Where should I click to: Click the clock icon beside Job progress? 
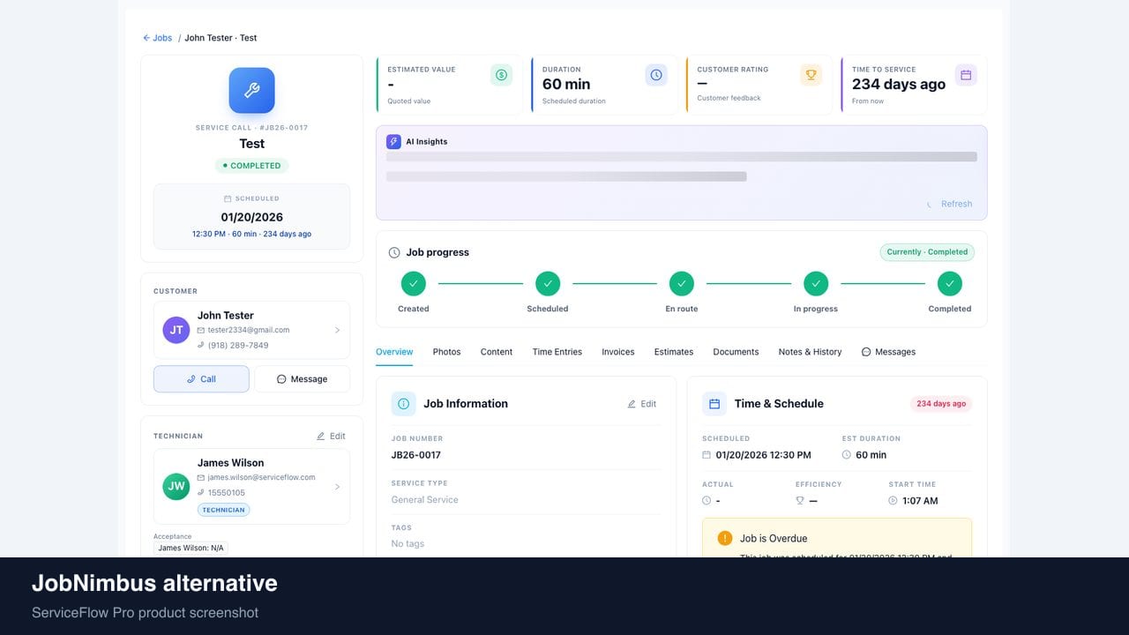tap(394, 252)
